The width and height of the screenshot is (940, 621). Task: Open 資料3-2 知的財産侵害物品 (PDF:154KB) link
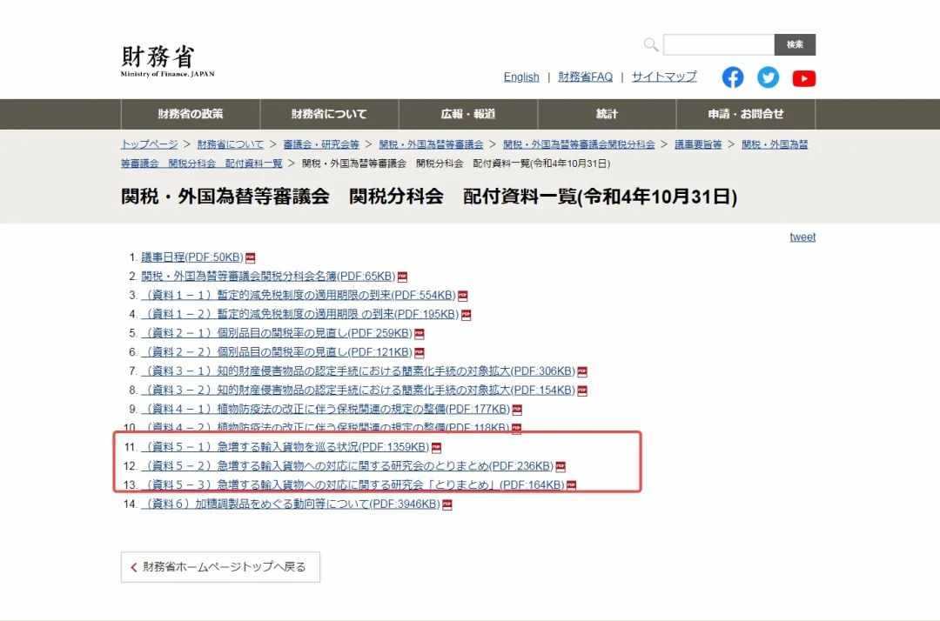[x=358, y=390]
